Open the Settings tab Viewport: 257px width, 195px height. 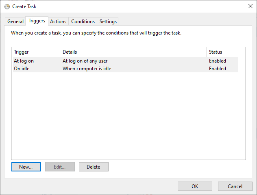click(x=108, y=22)
